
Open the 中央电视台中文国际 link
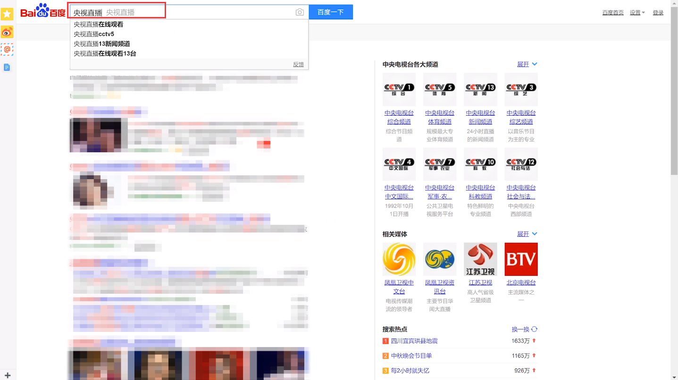click(399, 192)
